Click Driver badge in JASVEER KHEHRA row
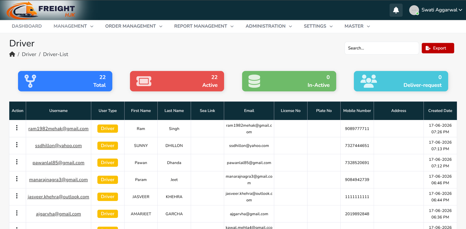This screenshot has width=466, height=229. 108,197
